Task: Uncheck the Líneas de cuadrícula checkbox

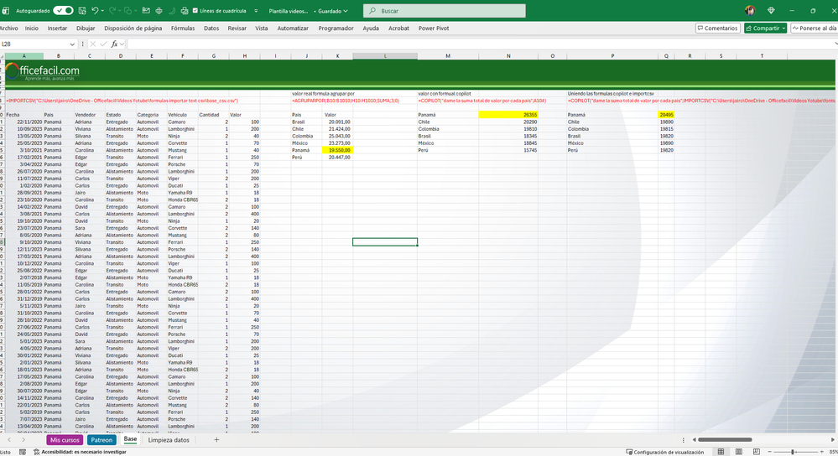Action: coord(195,11)
